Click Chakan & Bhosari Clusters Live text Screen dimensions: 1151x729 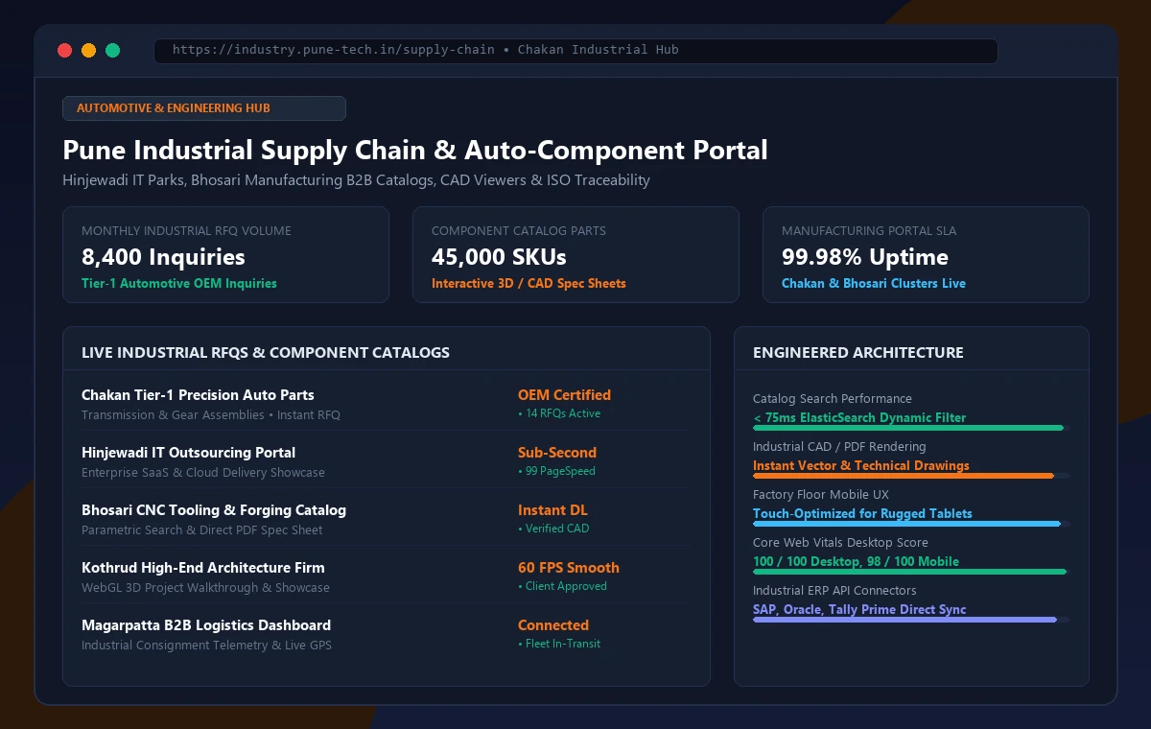(x=874, y=284)
